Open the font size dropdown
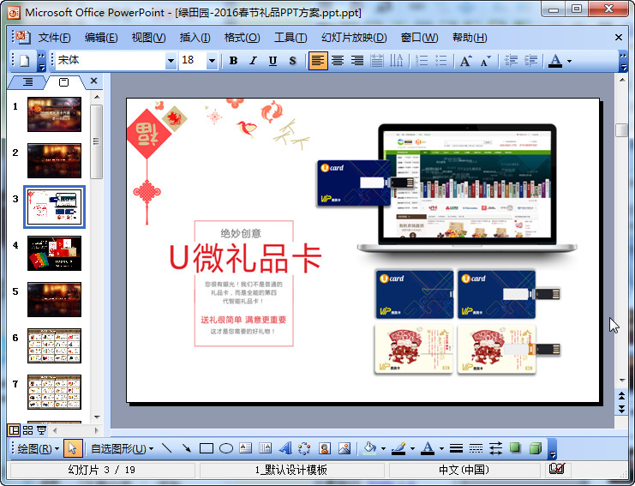 coord(212,61)
